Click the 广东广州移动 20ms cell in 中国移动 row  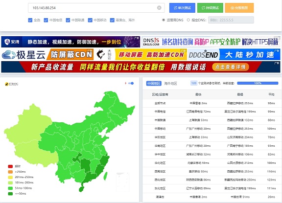click(x=198, y=129)
